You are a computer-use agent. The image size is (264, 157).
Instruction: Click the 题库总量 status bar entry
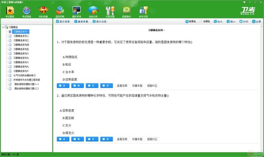click(10, 154)
